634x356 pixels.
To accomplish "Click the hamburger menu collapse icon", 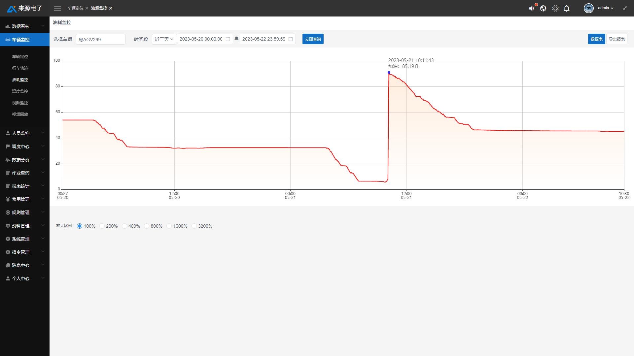I will (x=57, y=8).
